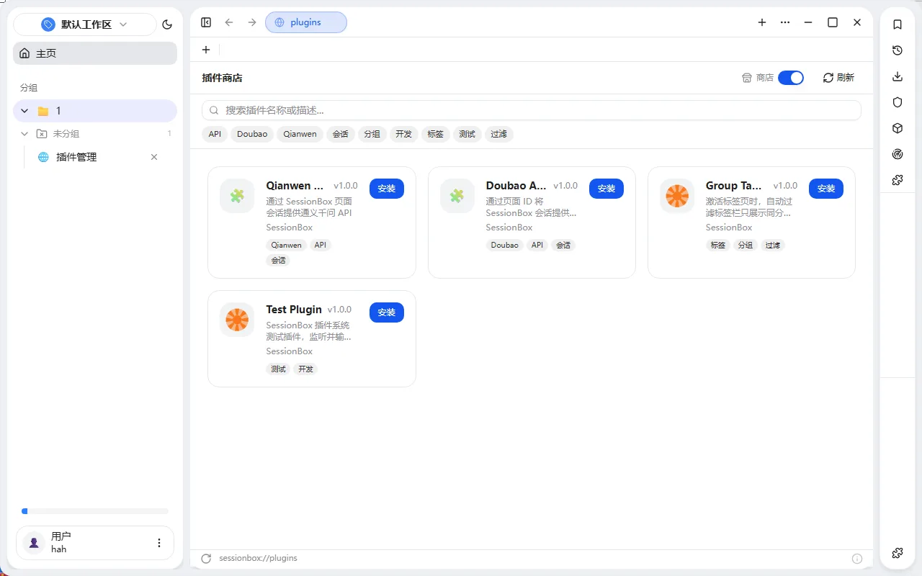This screenshot has width=922, height=576.
Task: Open bookmarks from the right sidebar
Action: (x=898, y=24)
